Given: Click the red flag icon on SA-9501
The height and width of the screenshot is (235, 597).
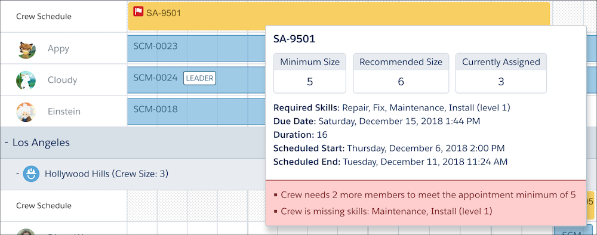Looking at the screenshot, I should tap(139, 12).
